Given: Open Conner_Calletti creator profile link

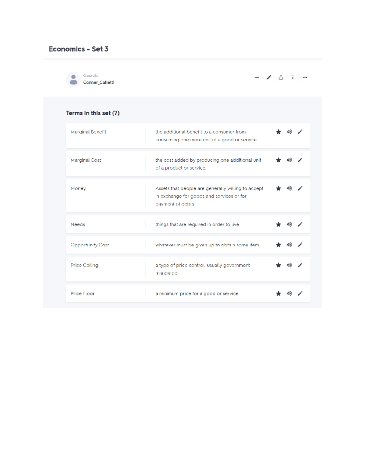Looking at the screenshot, I should click(x=99, y=82).
